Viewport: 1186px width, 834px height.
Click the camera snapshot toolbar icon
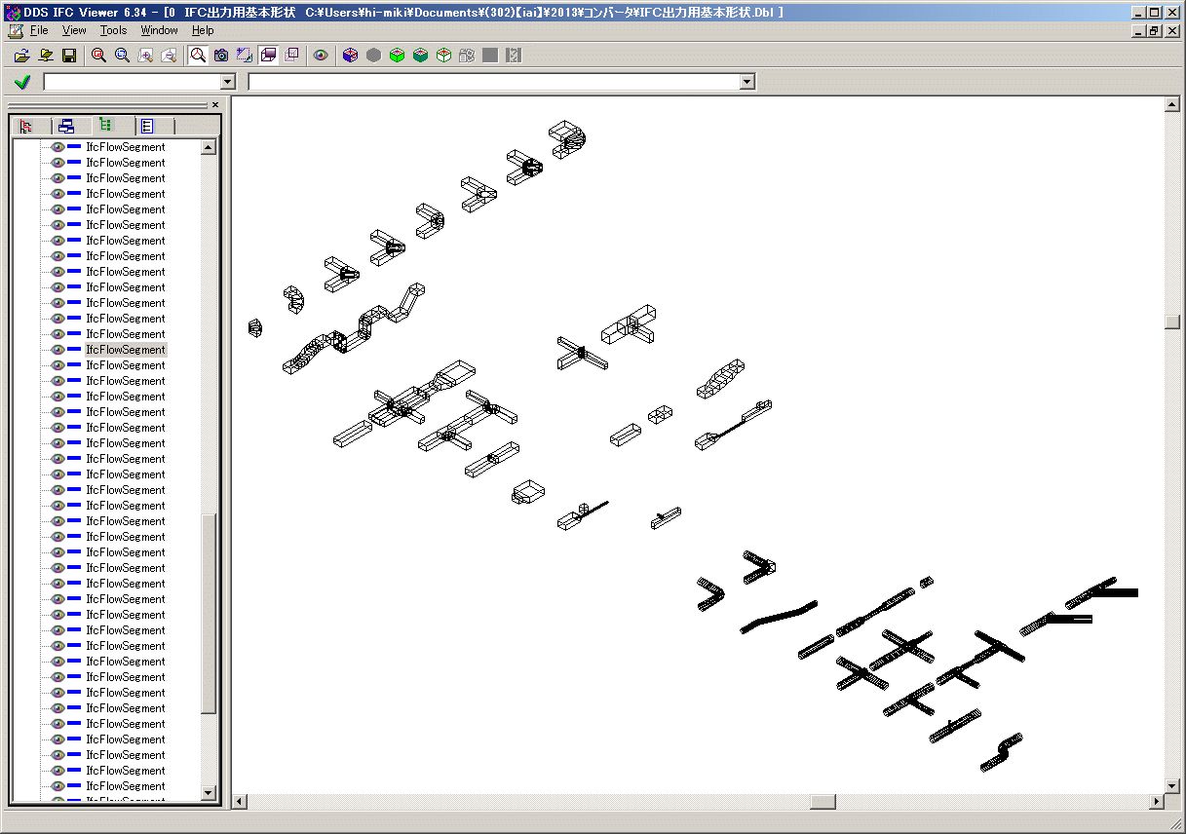(x=221, y=56)
